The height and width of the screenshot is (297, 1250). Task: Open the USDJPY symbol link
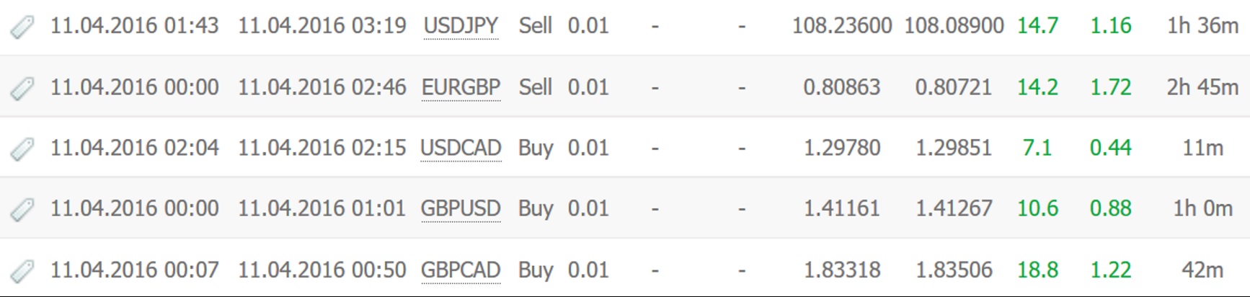tap(461, 26)
